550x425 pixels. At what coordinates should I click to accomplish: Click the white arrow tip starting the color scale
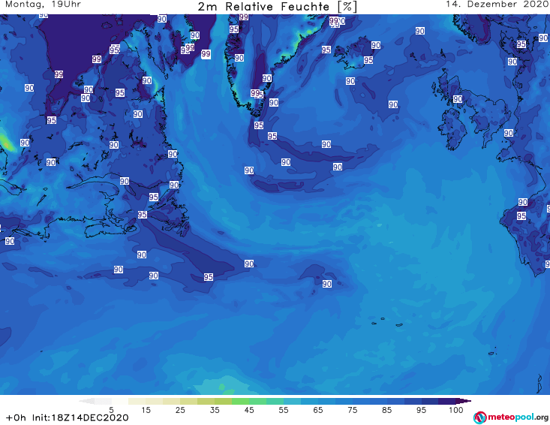pyautogui.click(x=86, y=401)
